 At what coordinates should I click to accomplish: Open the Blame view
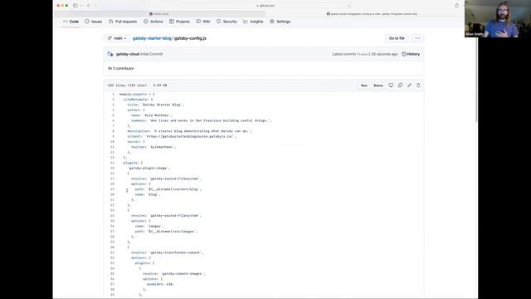(x=378, y=86)
